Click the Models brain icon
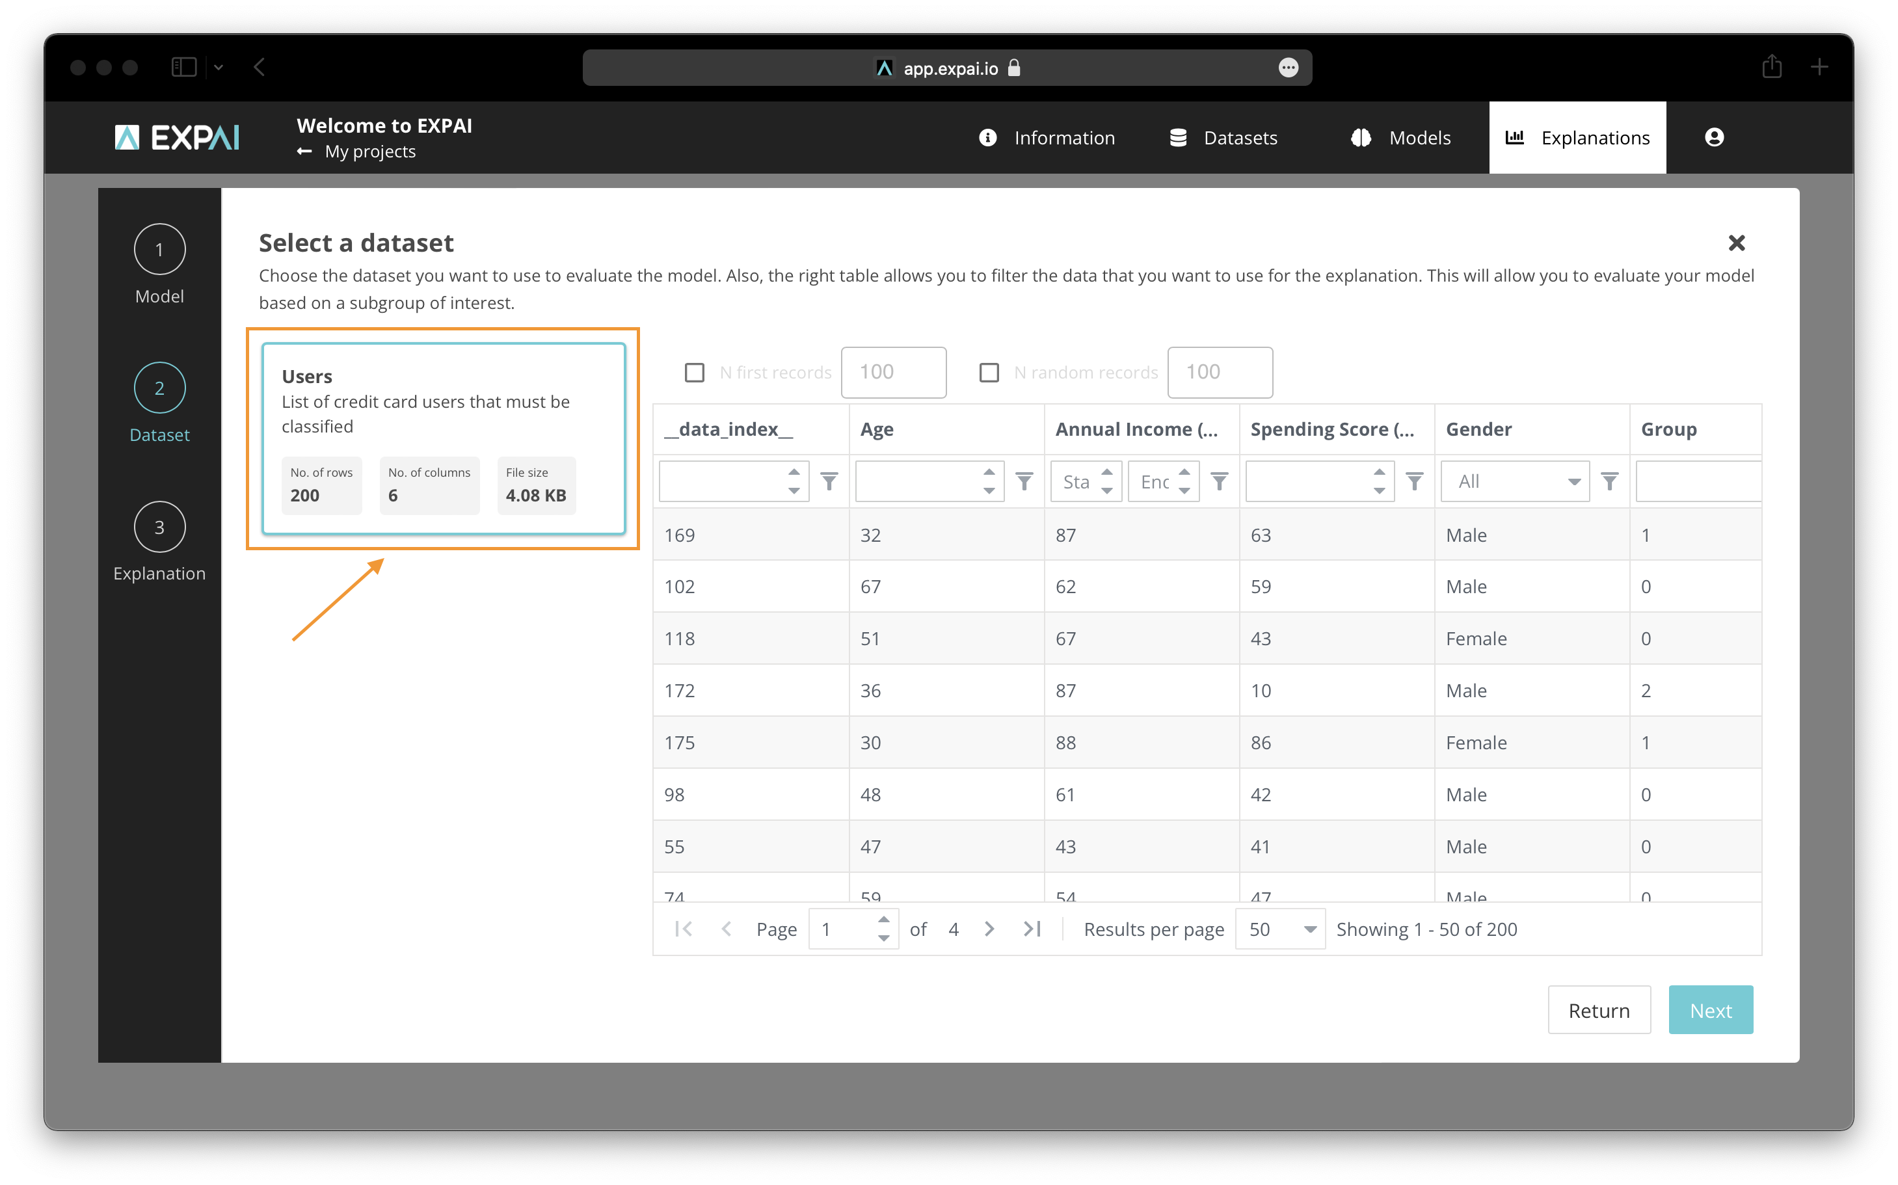The image size is (1898, 1185). [1361, 138]
